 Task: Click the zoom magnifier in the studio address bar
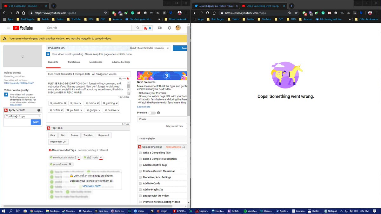click(x=290, y=13)
